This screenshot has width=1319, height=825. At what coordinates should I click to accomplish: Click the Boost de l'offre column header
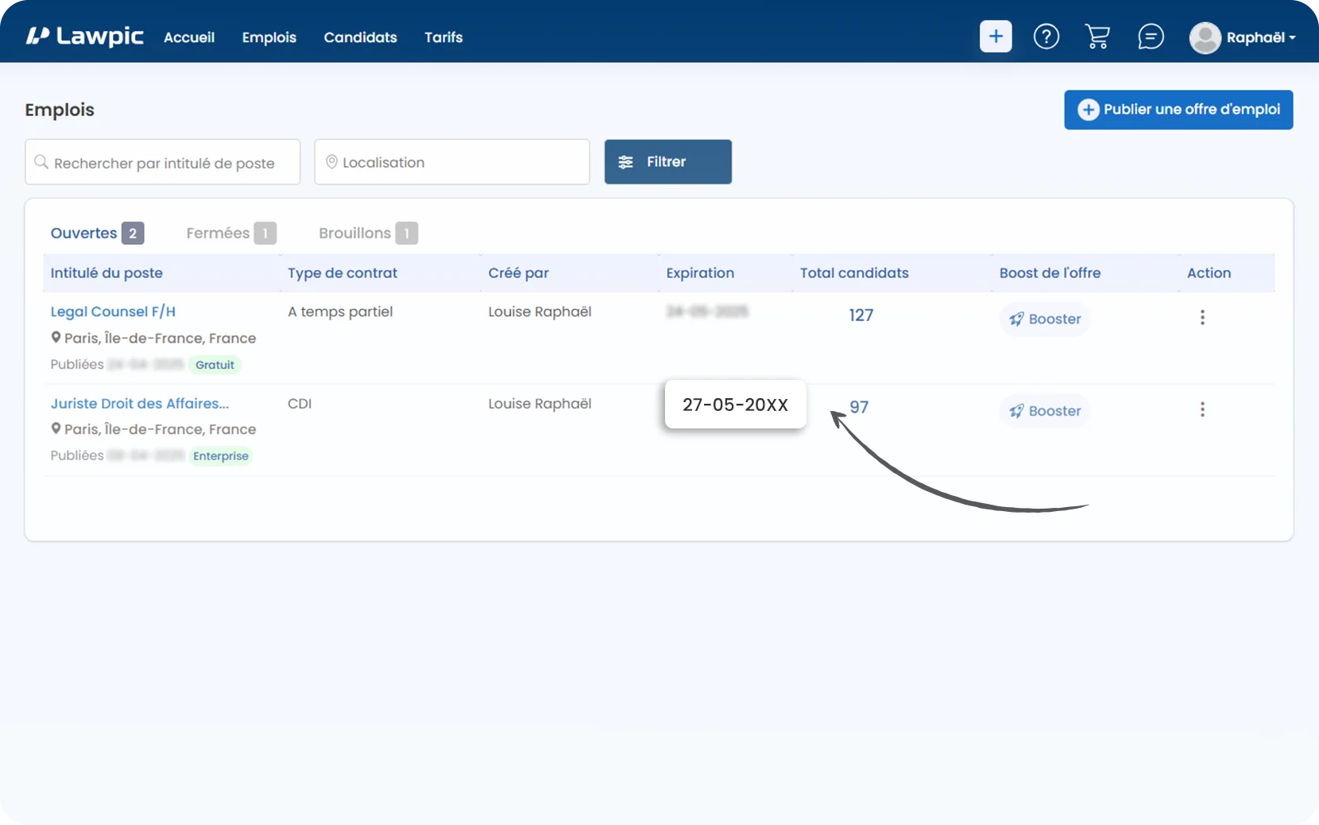point(1050,273)
